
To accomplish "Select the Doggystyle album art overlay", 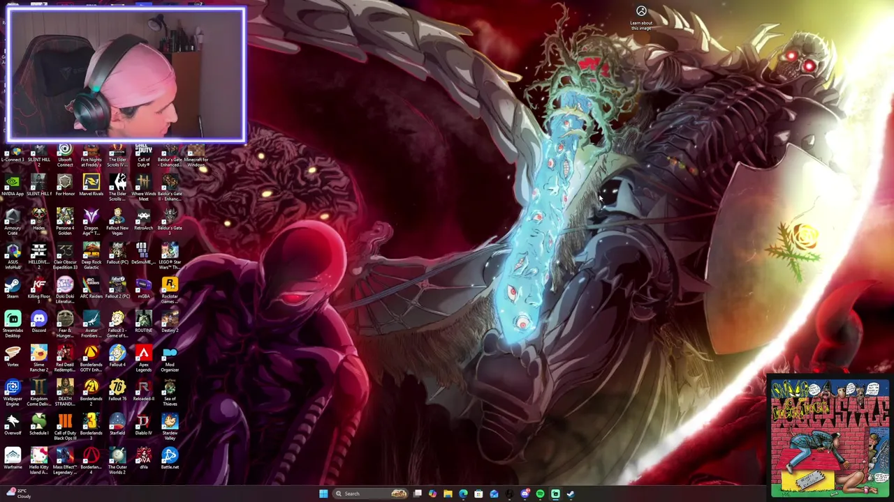I will coord(830,439).
